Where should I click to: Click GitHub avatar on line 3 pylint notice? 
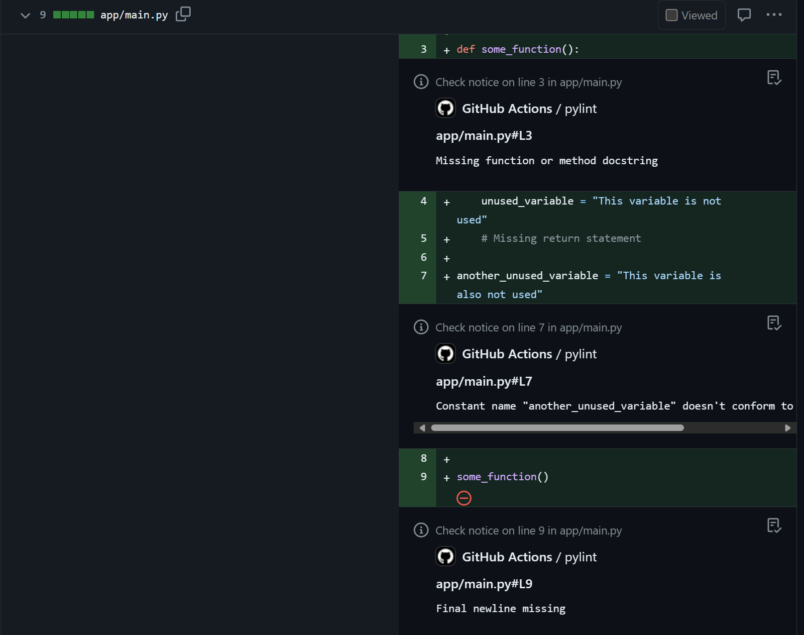coord(446,108)
